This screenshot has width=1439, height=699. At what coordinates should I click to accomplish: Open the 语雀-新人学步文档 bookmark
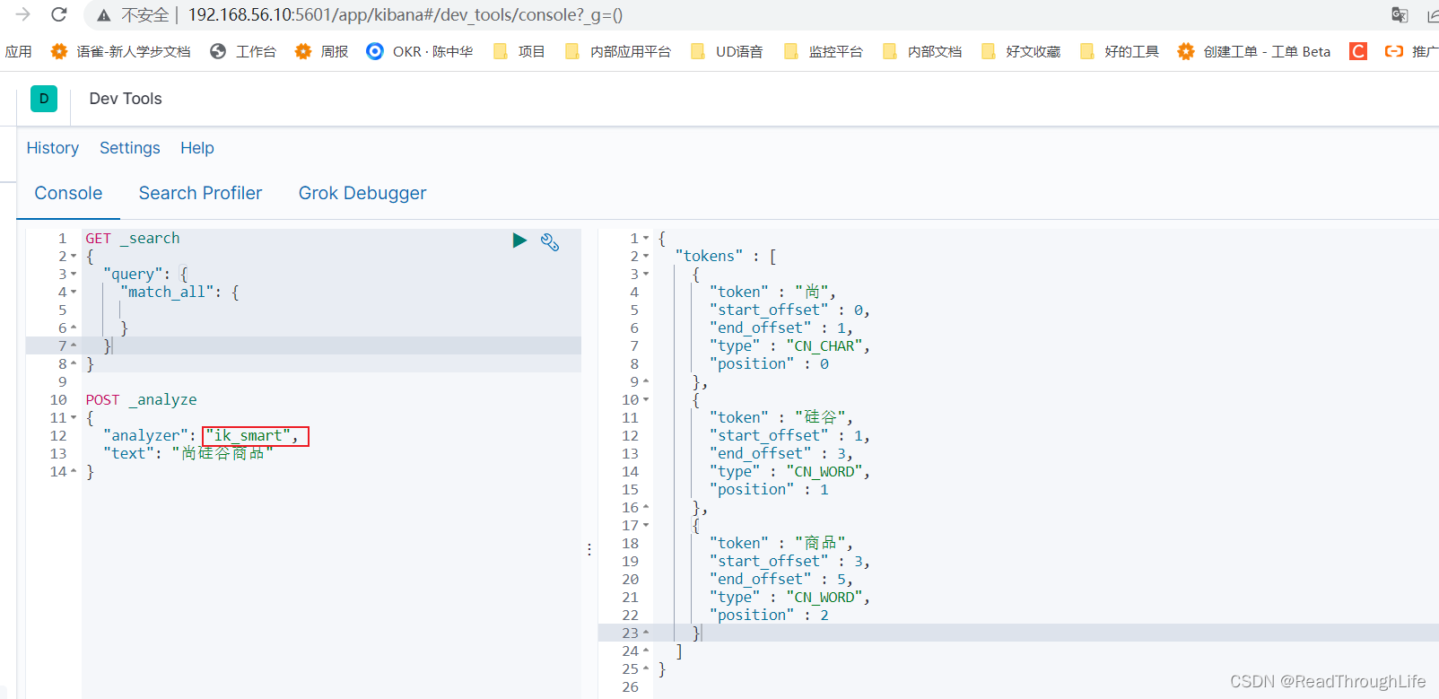pyautogui.click(x=120, y=51)
